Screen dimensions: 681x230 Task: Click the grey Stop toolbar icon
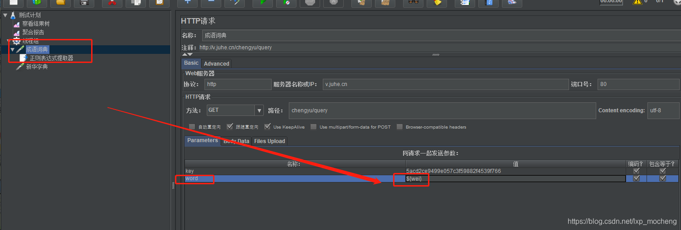point(310,3)
